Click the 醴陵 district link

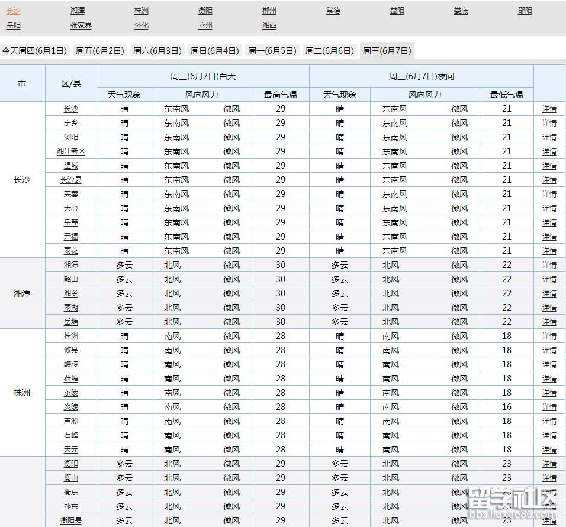[71, 364]
